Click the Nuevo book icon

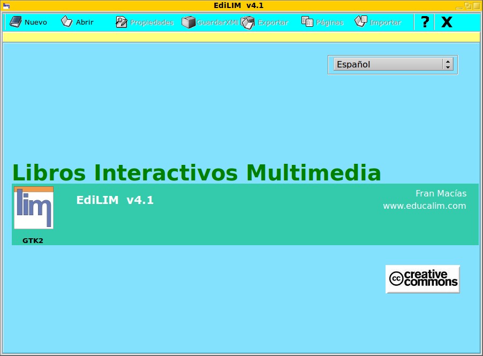16,22
